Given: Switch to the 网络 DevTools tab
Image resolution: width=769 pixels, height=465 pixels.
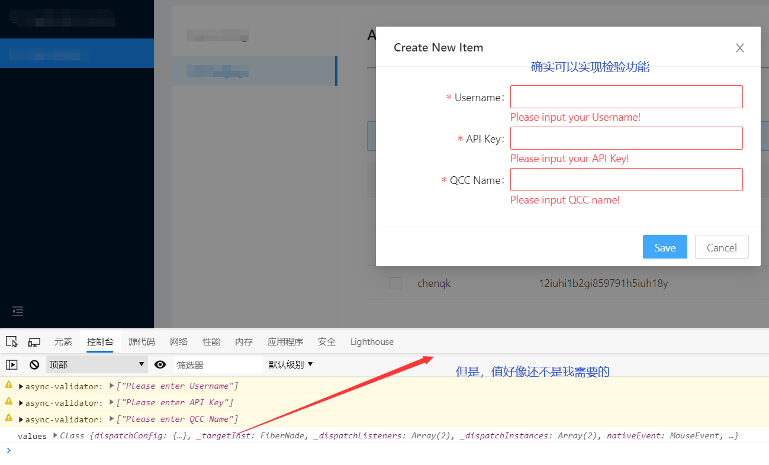Looking at the screenshot, I should pos(178,341).
